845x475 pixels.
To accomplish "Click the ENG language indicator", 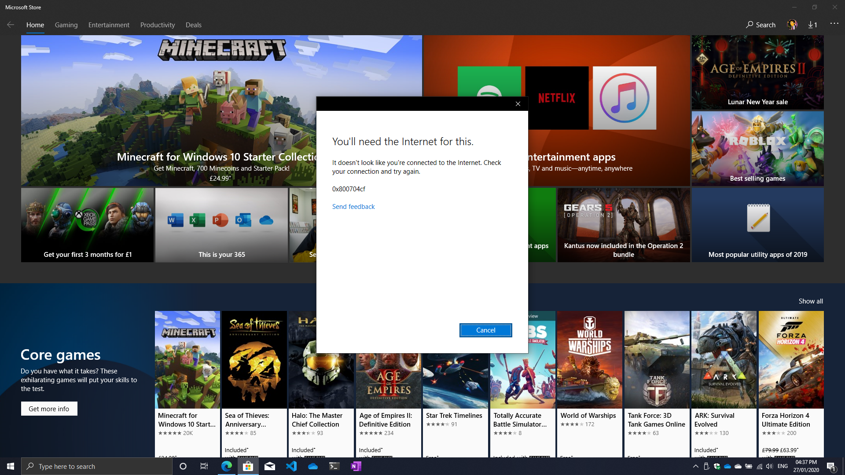I will 783,466.
